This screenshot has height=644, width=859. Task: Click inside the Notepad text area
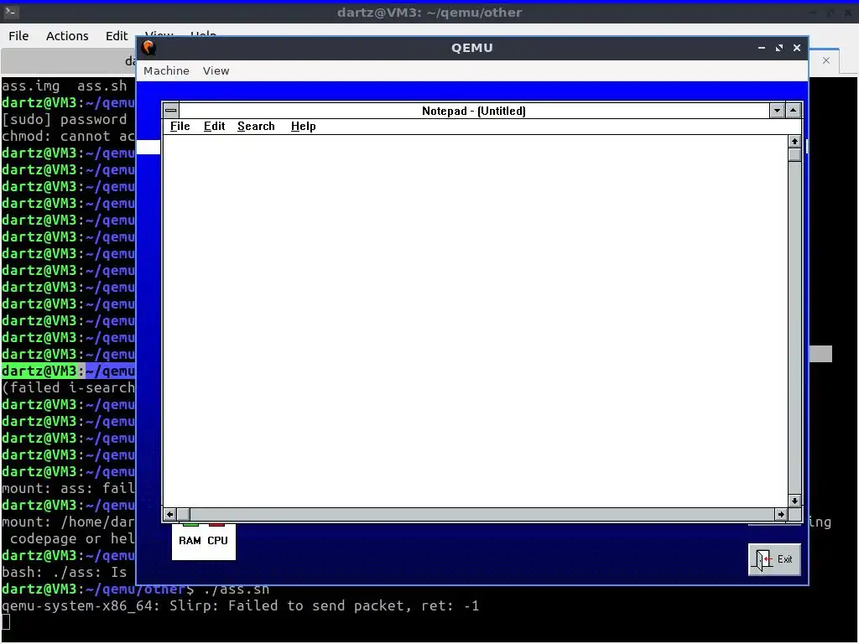point(476,321)
